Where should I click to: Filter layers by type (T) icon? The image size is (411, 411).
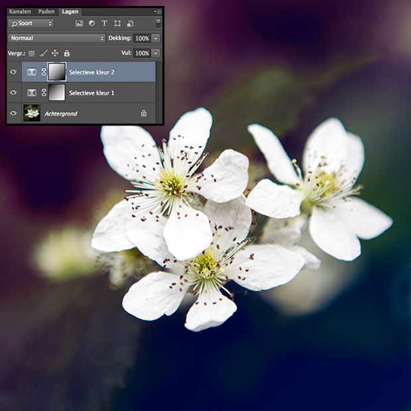point(104,23)
